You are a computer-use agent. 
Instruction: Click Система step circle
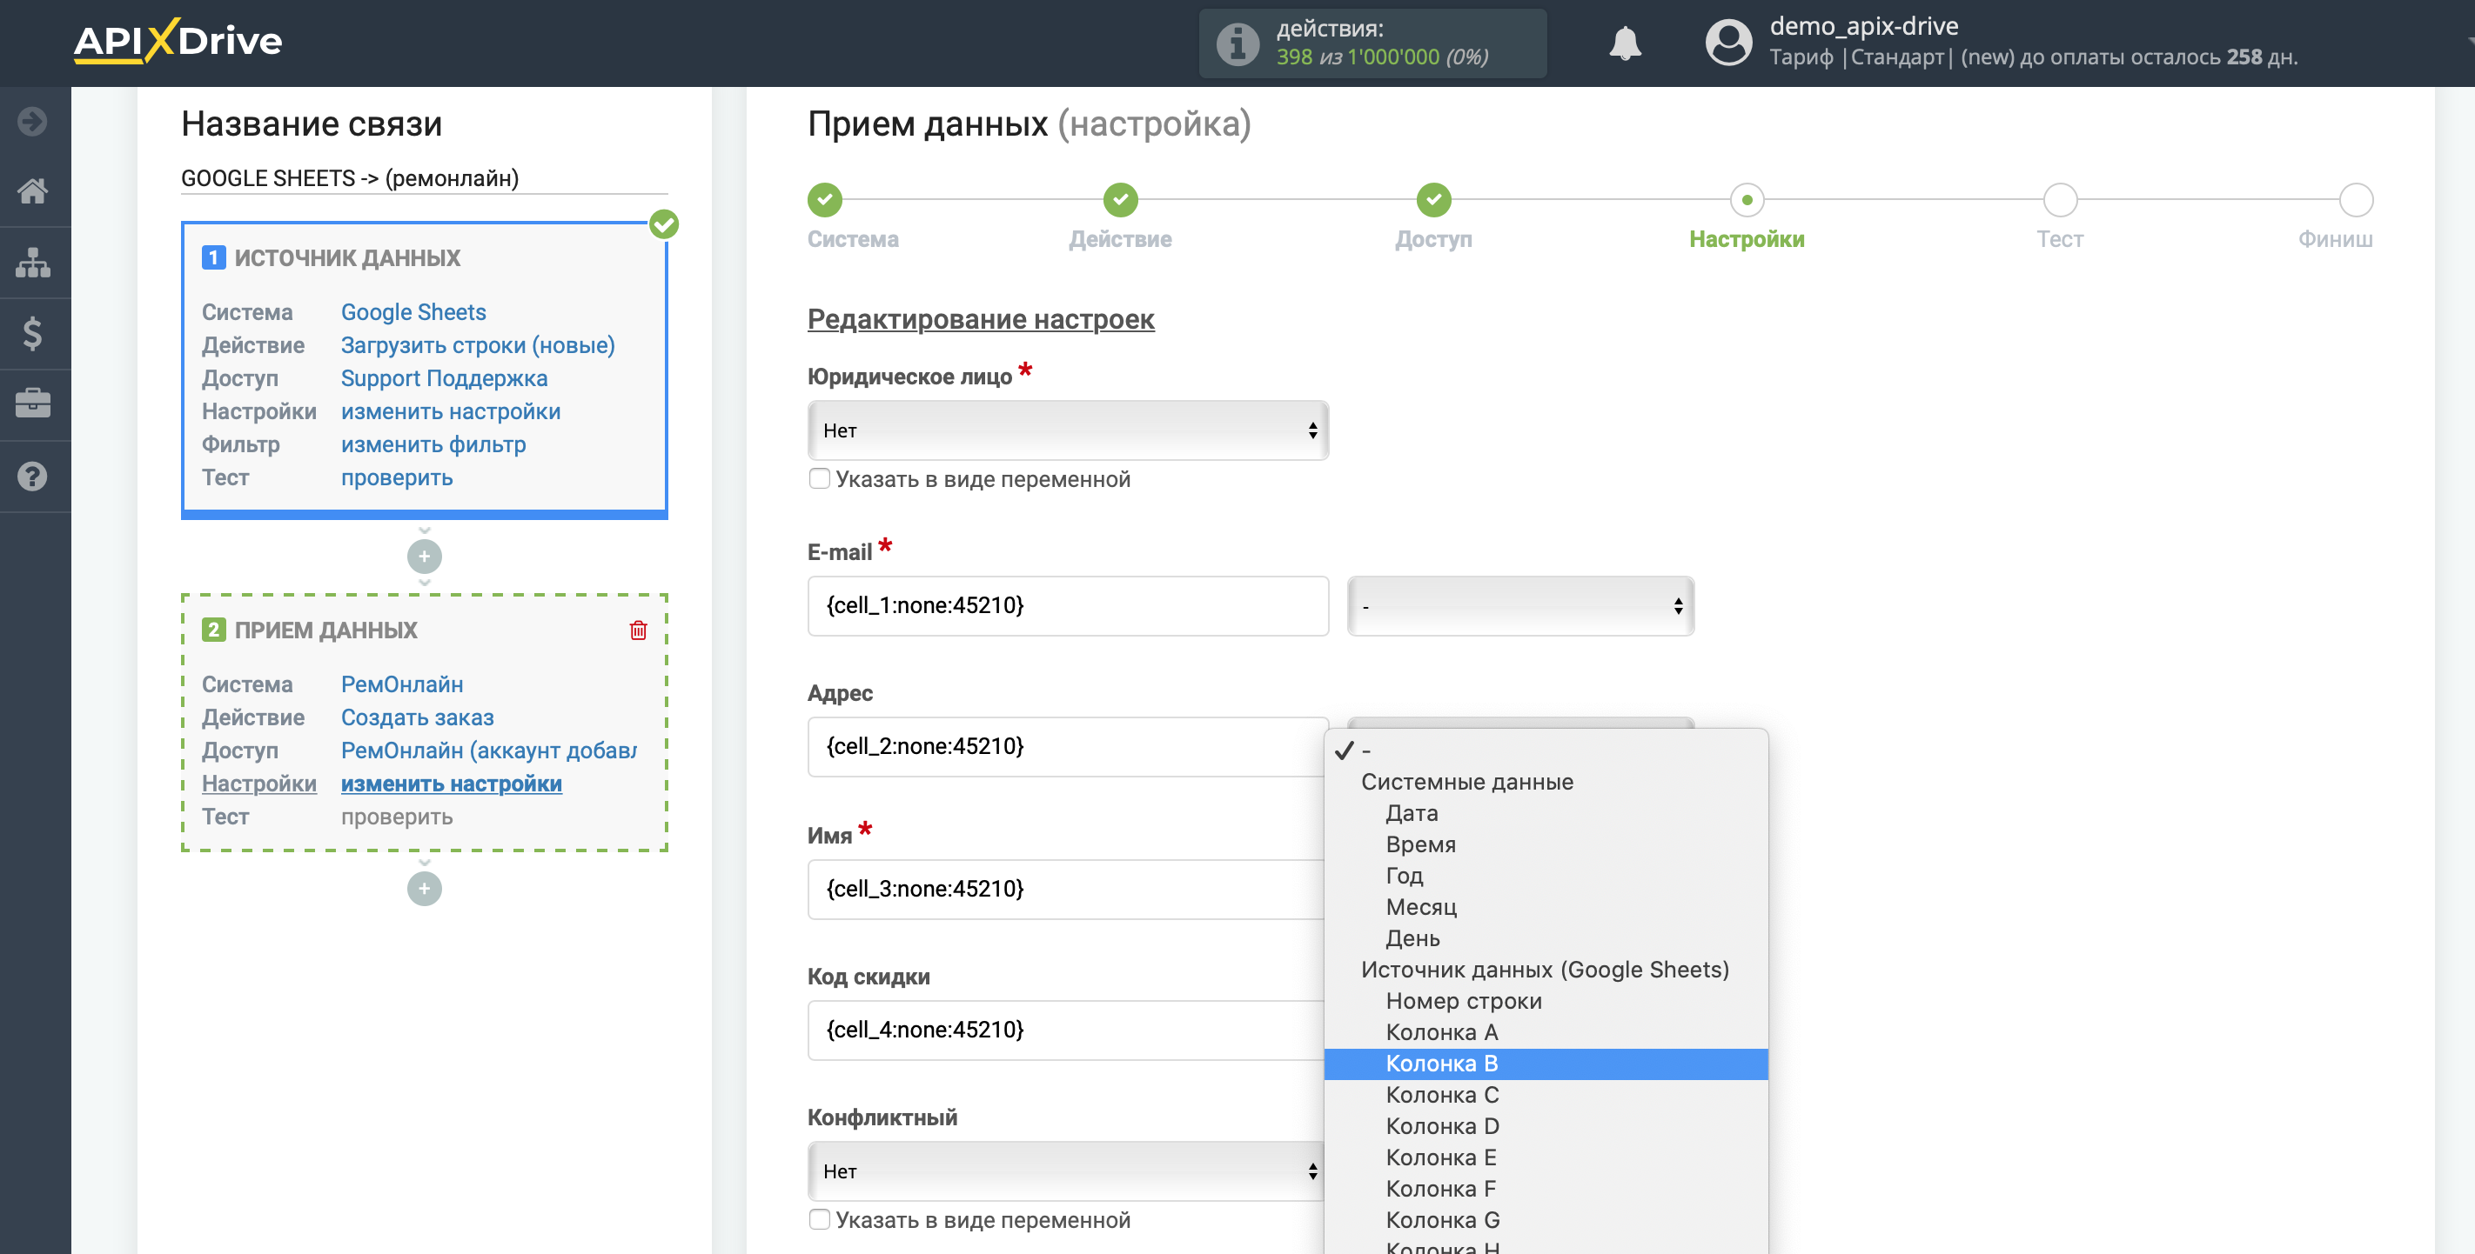pyautogui.click(x=824, y=200)
